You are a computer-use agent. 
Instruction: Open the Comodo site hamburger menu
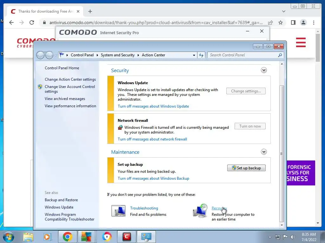(x=301, y=42)
